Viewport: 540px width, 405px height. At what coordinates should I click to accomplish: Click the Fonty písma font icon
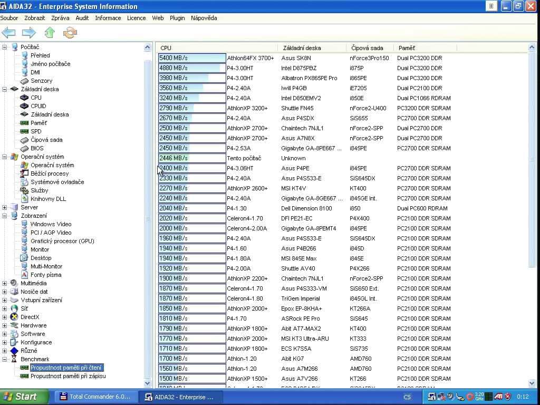24,275
